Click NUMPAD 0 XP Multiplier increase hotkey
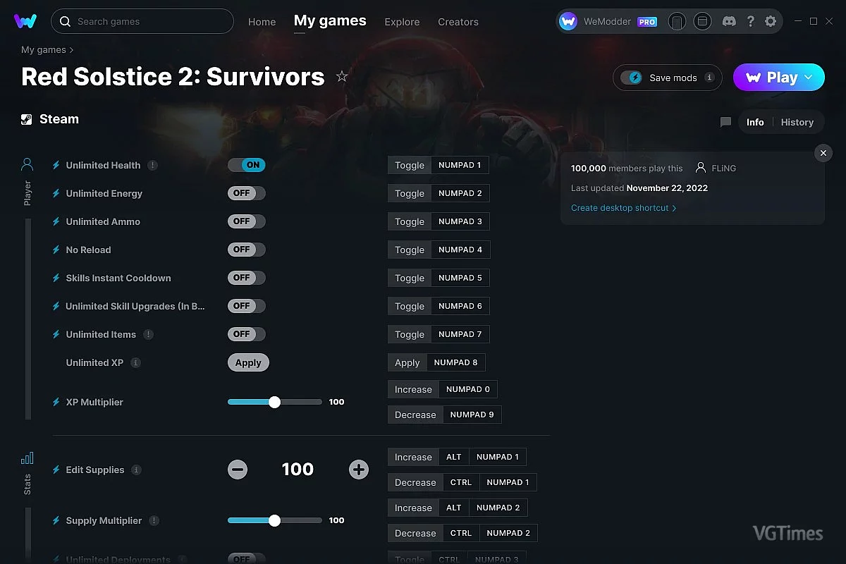 (468, 389)
